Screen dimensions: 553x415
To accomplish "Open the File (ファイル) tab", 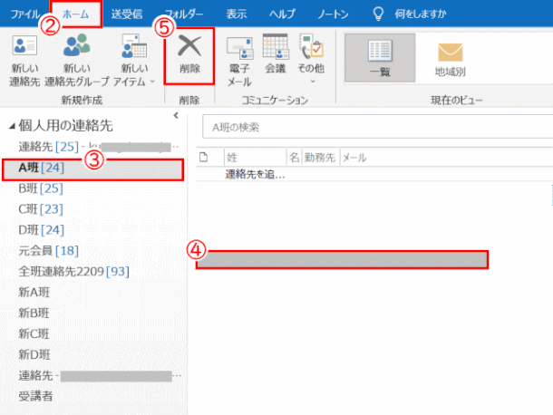I will point(24,14).
